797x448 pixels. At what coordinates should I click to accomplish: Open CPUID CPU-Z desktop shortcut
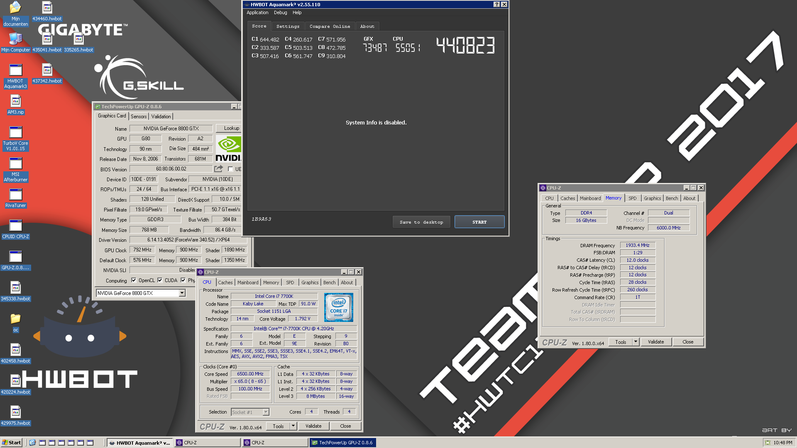point(15,229)
